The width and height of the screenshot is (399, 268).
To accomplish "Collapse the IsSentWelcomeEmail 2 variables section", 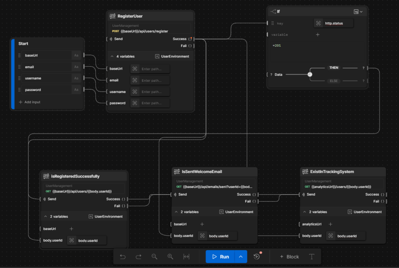I will [x=177, y=212].
